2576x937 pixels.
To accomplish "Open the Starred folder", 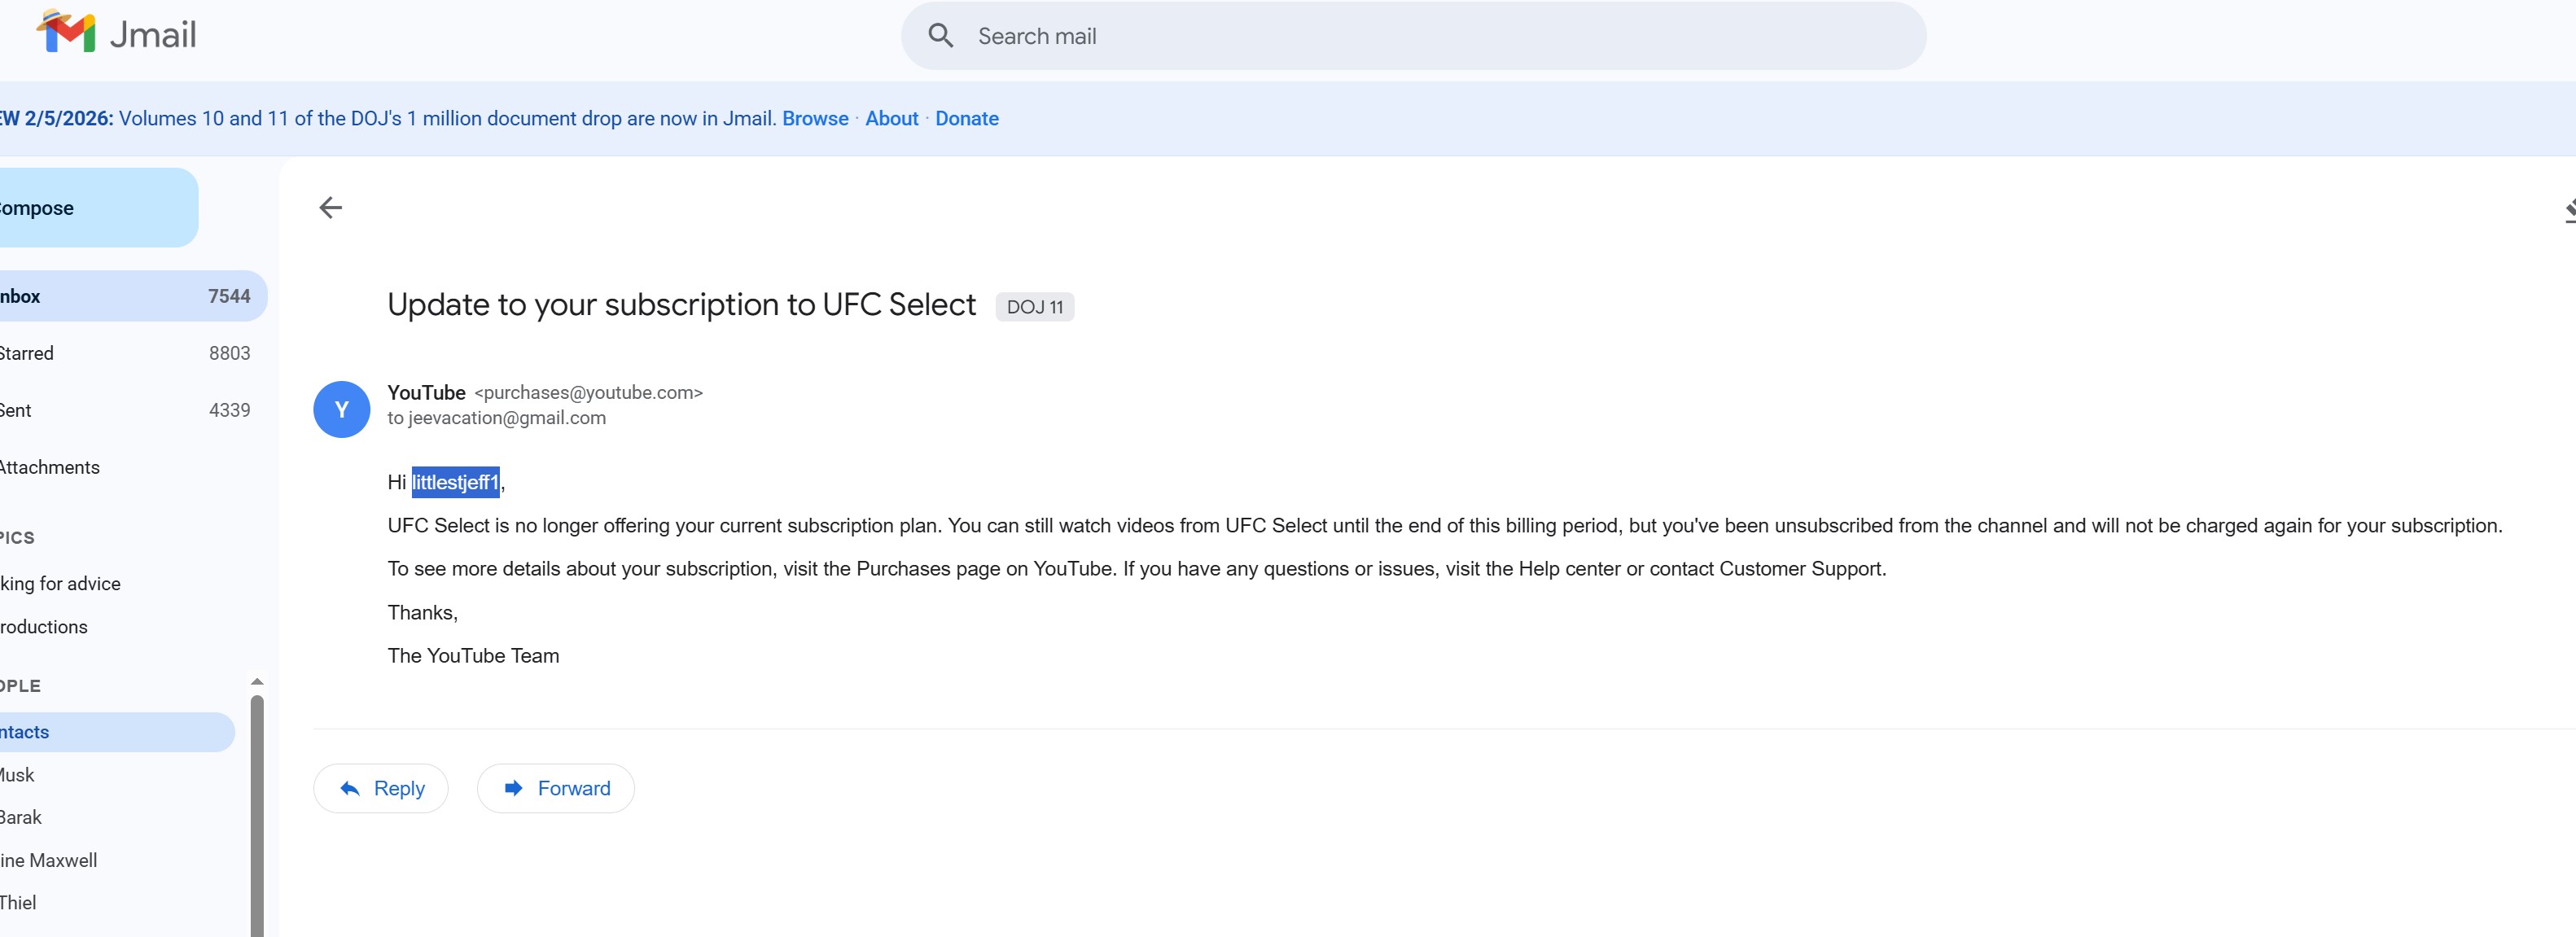I will pos(120,353).
